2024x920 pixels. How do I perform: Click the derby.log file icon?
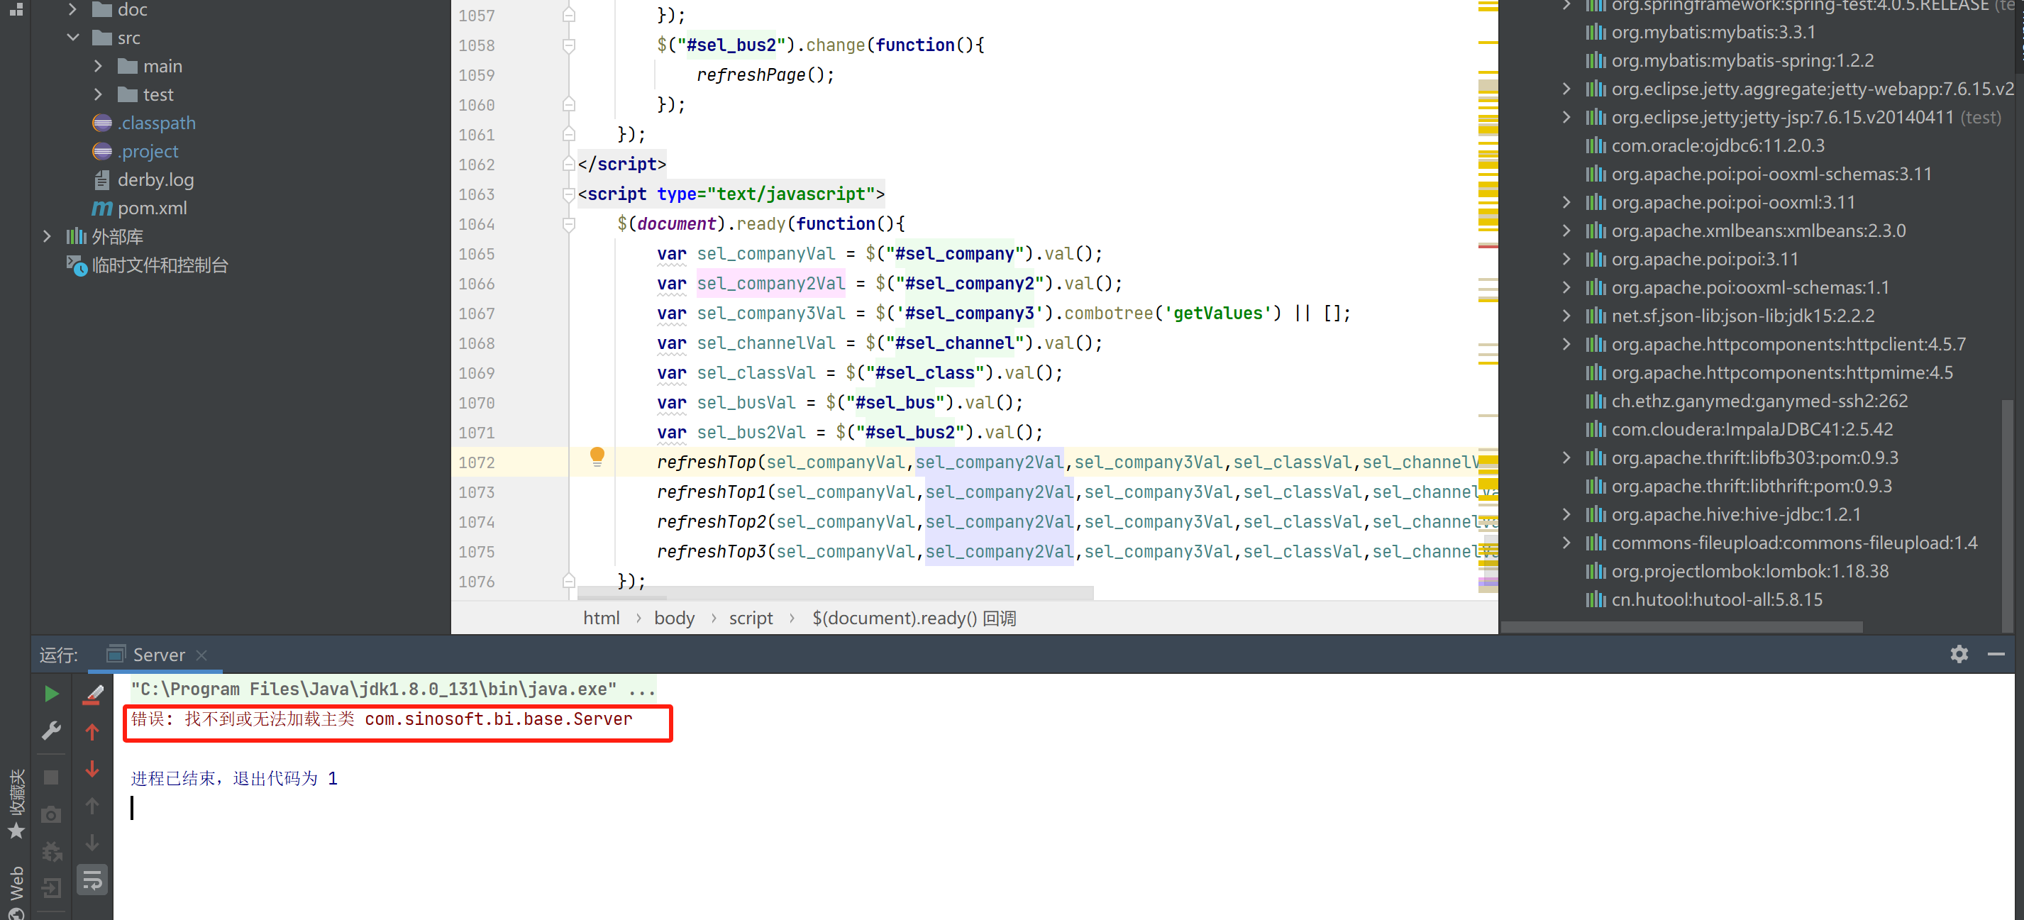pyautogui.click(x=102, y=180)
